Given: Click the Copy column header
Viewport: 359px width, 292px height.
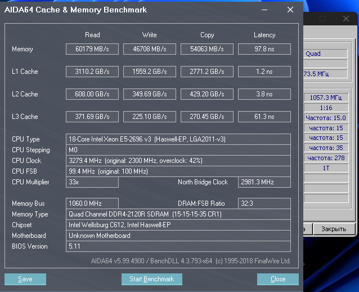Looking at the screenshot, I should pyautogui.click(x=207, y=35).
